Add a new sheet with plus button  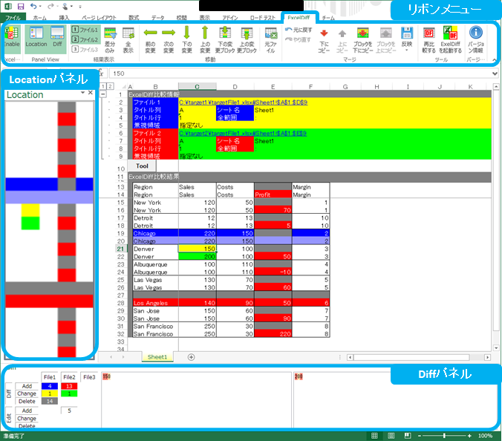pos(191,357)
